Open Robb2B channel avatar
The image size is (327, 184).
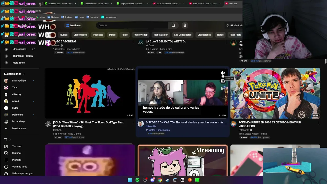coord(48,124)
